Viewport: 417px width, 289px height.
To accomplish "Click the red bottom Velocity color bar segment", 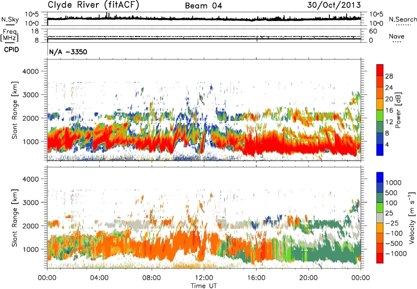I will (380, 258).
